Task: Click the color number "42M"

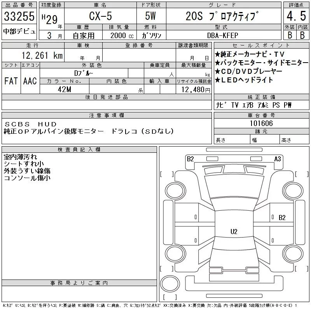Action: [x=65, y=89]
